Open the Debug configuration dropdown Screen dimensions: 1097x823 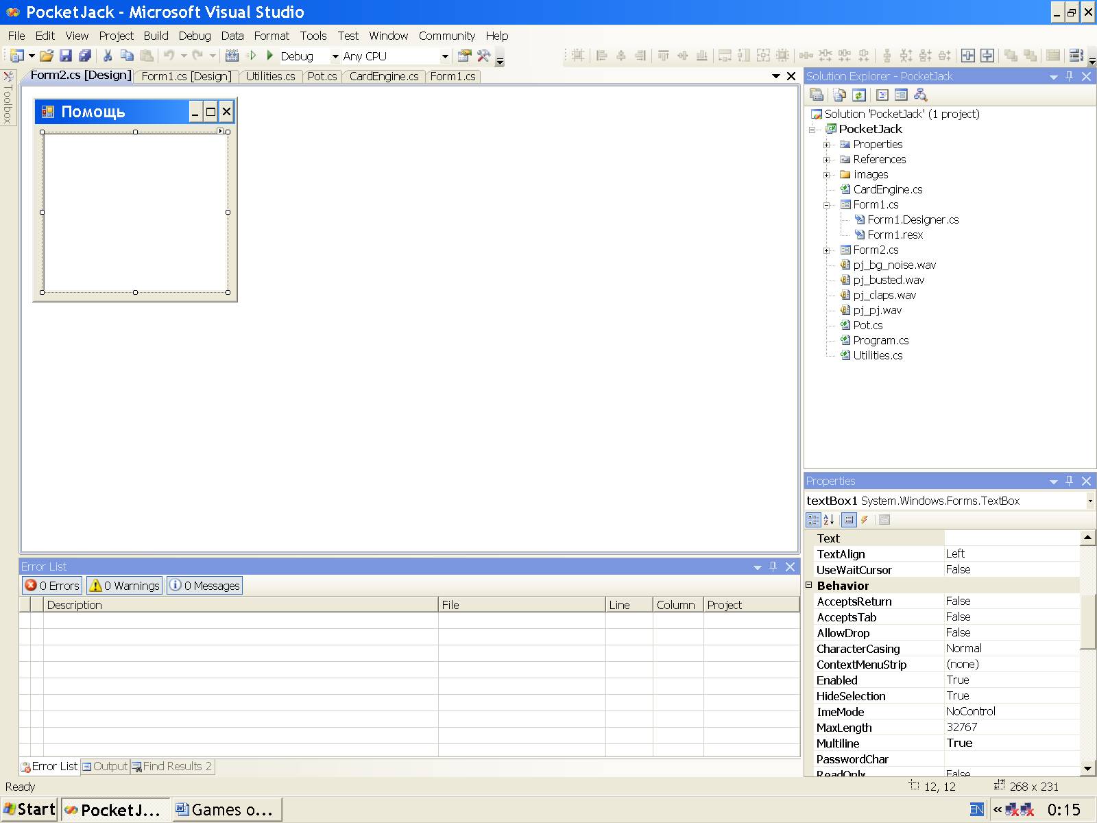pos(335,56)
